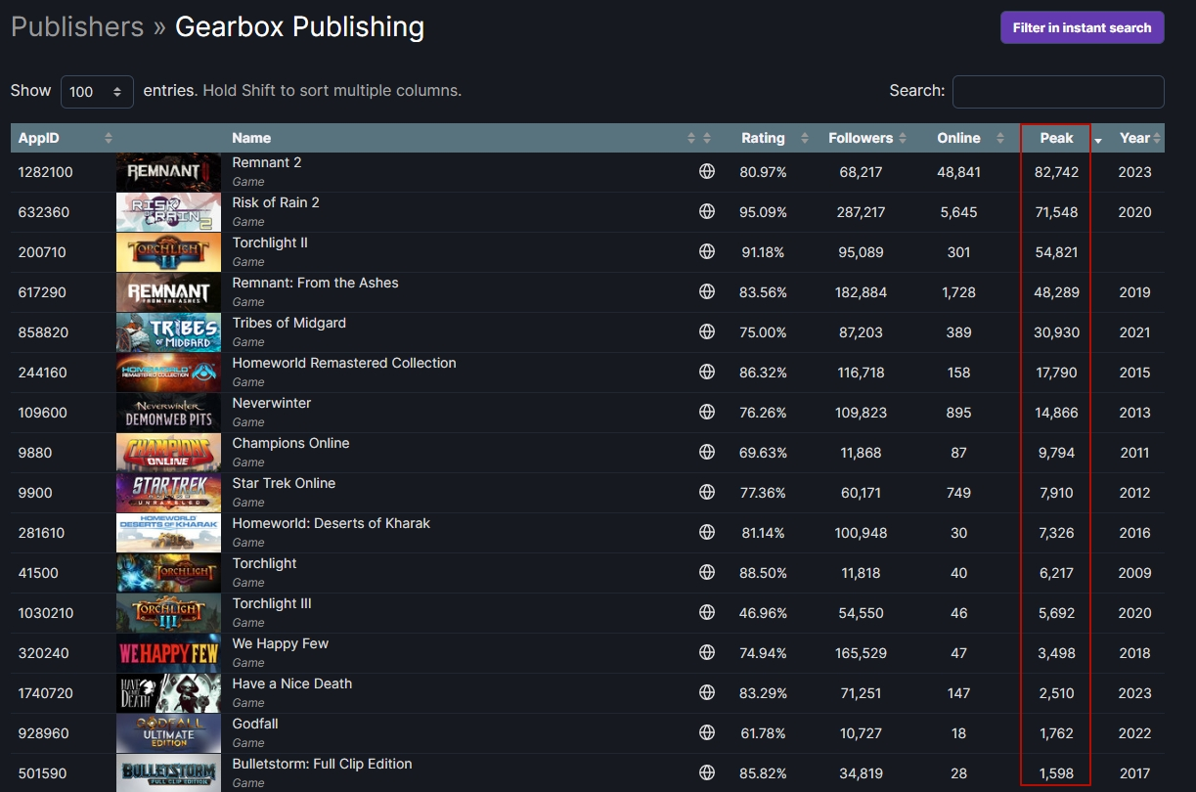Open Risk of Rain 2 thumbnail image
Screen dimensions: 1196x792
coord(168,212)
